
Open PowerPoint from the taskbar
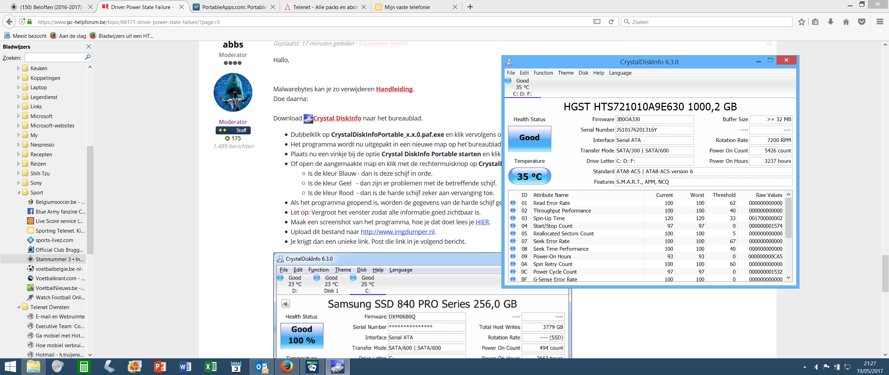[x=160, y=367]
